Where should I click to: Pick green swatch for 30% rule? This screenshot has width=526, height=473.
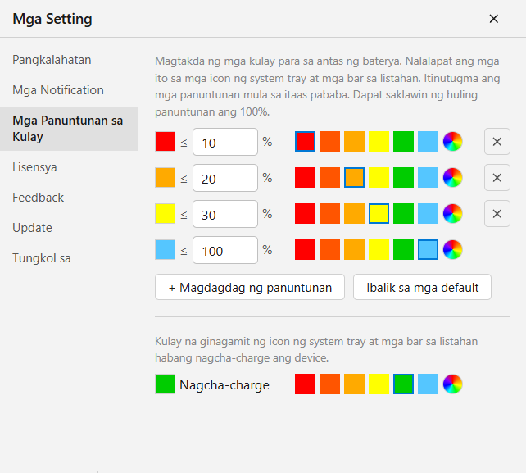click(x=403, y=213)
